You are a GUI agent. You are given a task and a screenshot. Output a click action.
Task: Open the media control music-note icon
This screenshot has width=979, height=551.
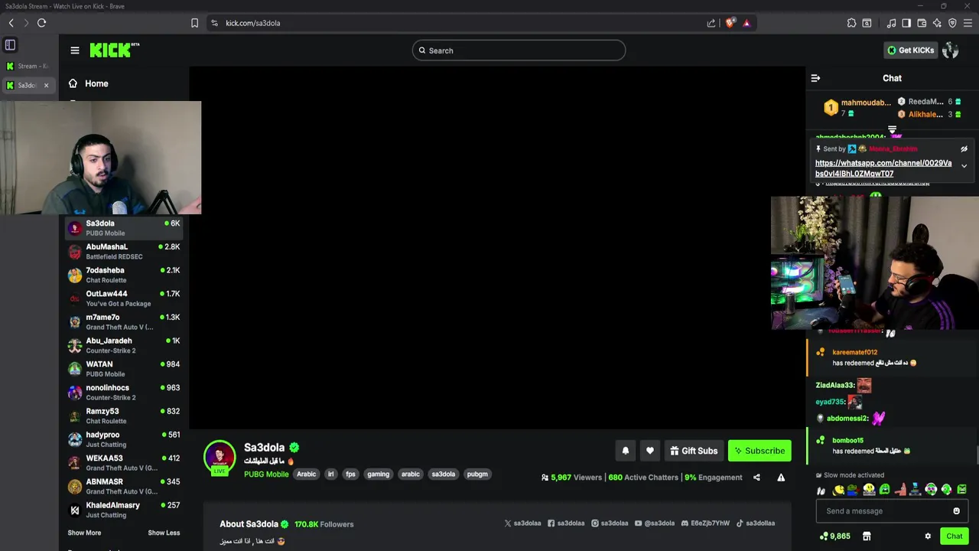[x=891, y=23]
